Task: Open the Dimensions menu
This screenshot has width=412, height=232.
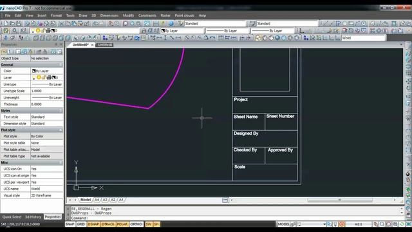Action: (109, 15)
